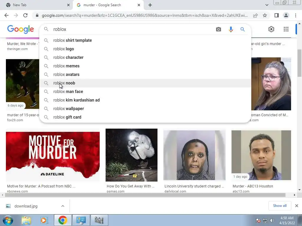Choose suggestion roblox character
The height and width of the screenshot is (226, 302).
point(145,57)
